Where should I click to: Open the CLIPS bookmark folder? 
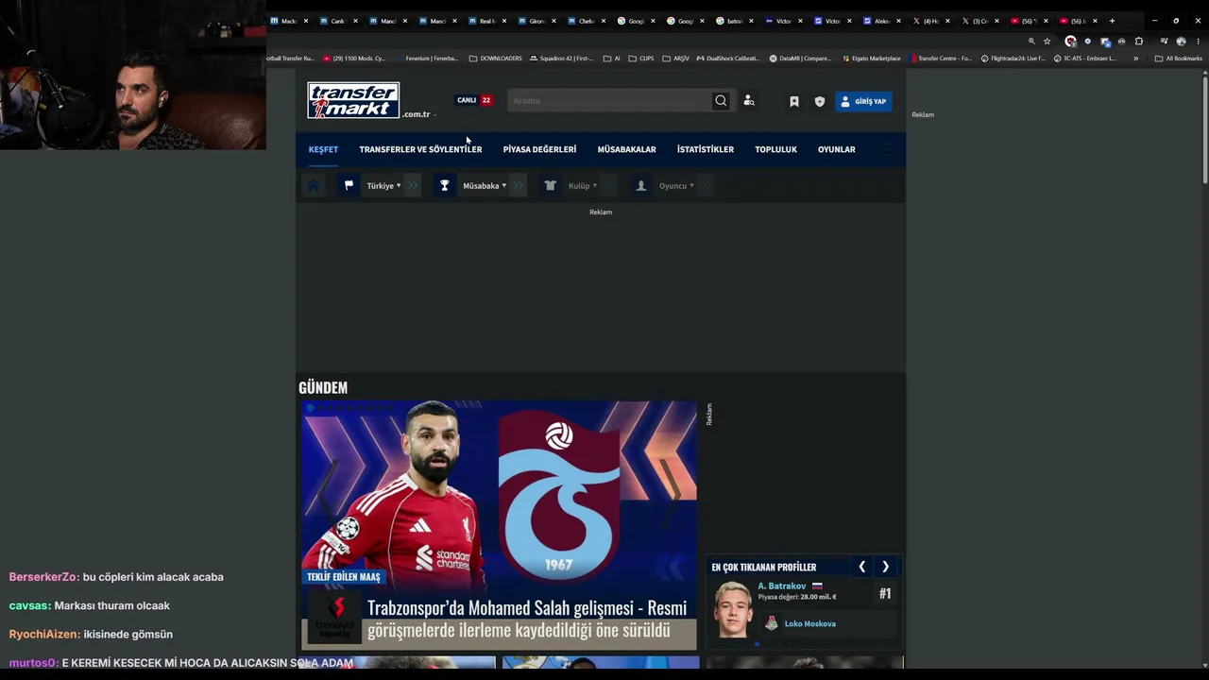tap(640, 59)
